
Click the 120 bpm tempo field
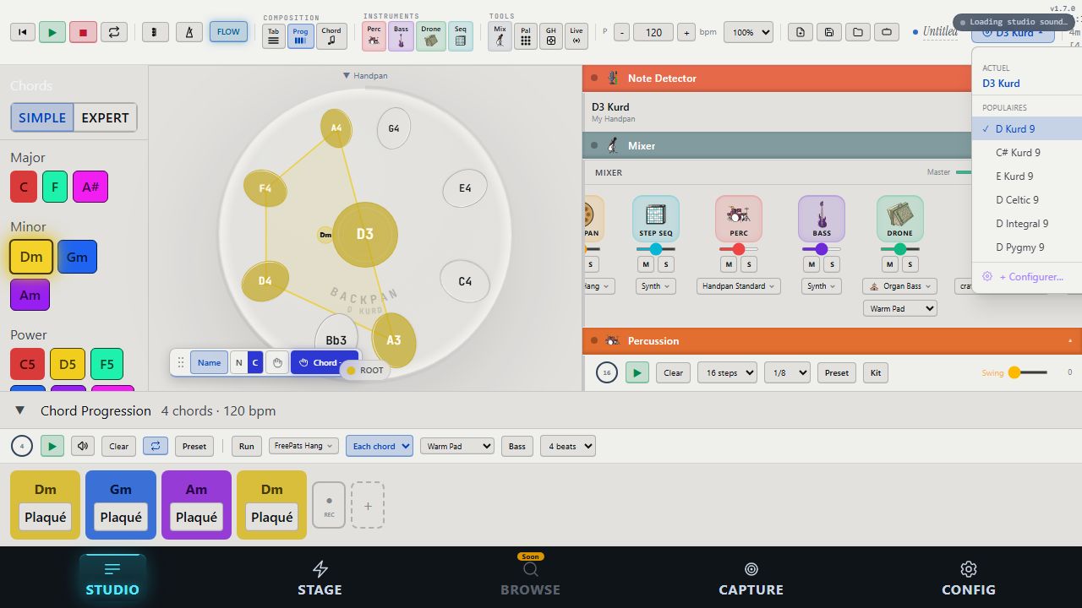653,32
